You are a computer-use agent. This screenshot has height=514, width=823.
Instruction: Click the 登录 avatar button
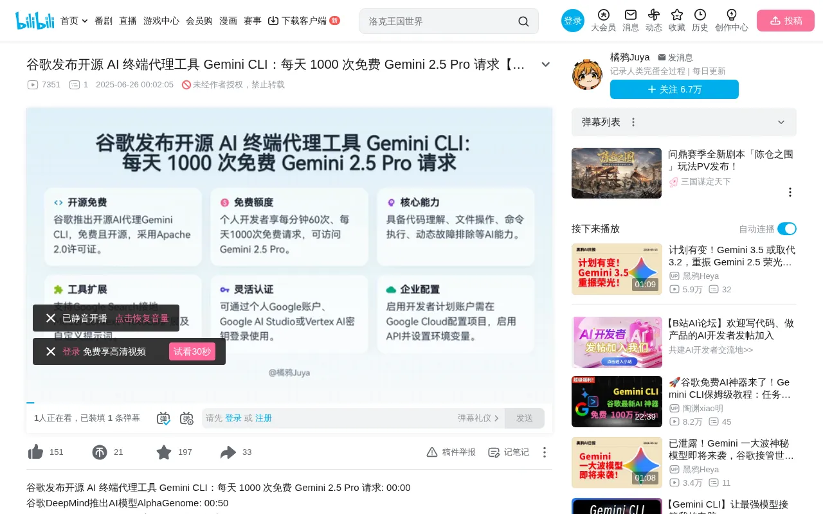point(573,21)
